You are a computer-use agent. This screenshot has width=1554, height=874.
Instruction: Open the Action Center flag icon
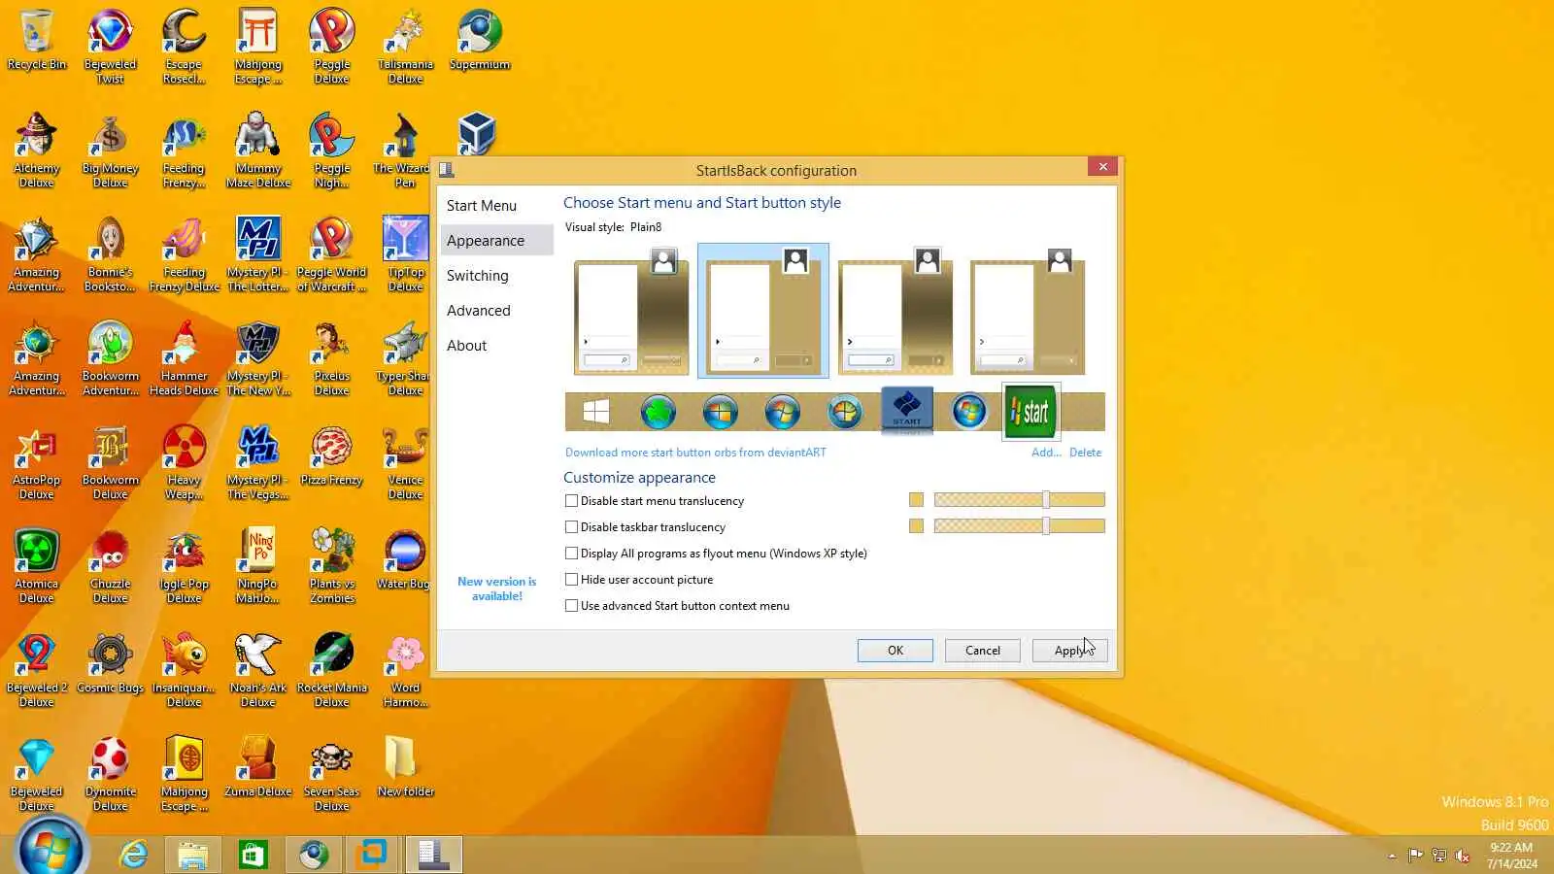point(1416,856)
